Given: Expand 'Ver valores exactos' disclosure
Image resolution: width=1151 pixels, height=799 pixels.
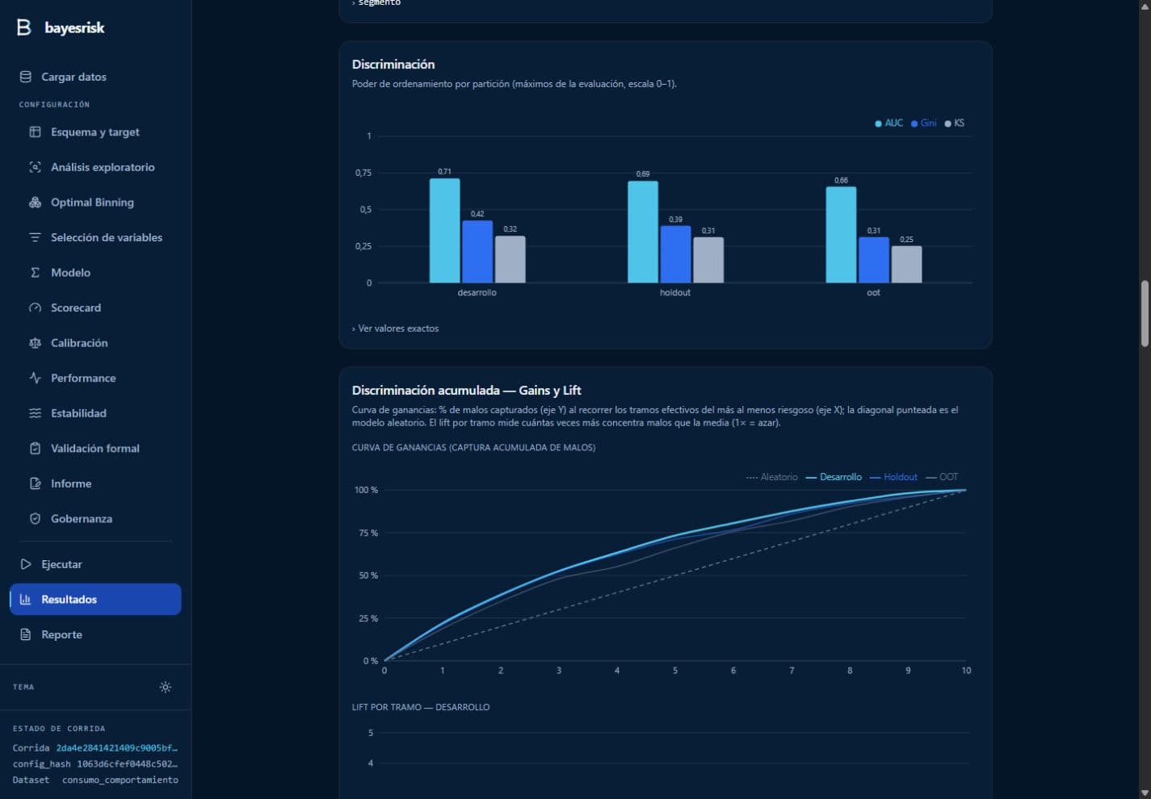Looking at the screenshot, I should 396,328.
